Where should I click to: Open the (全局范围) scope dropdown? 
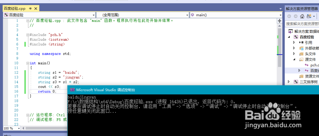(x=187, y=15)
